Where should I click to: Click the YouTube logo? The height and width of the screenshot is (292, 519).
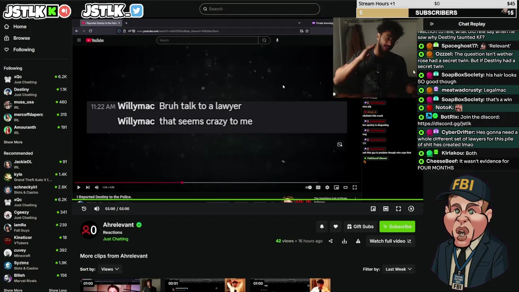(x=95, y=40)
